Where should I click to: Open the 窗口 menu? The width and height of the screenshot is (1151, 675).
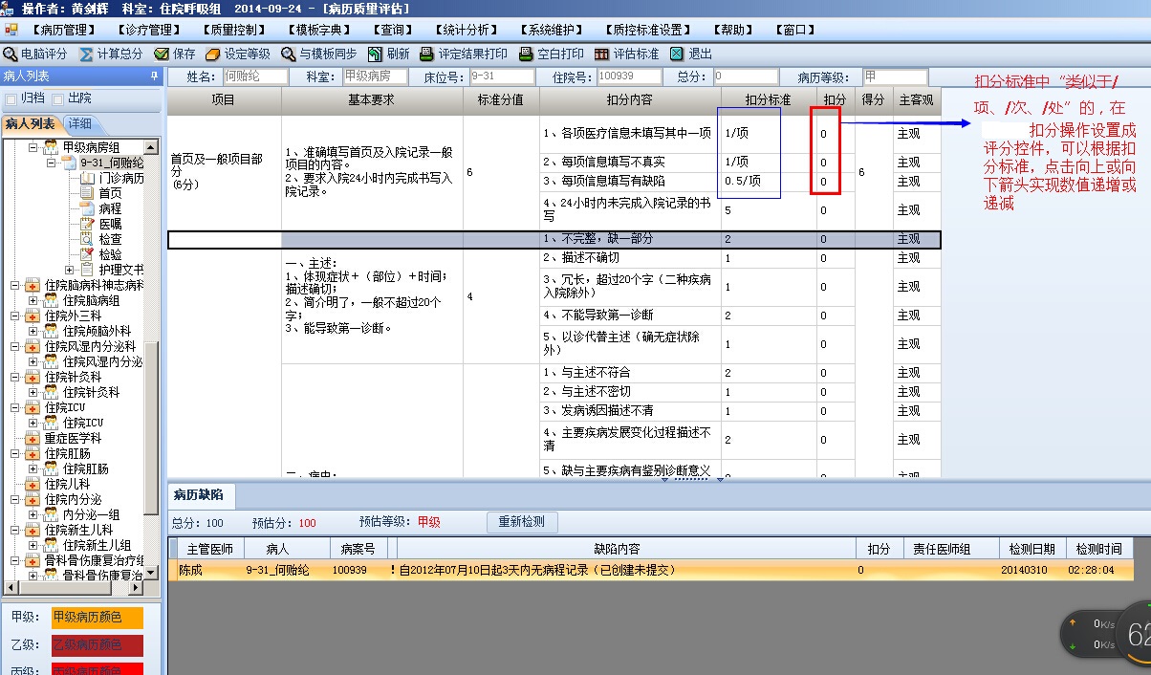click(793, 30)
